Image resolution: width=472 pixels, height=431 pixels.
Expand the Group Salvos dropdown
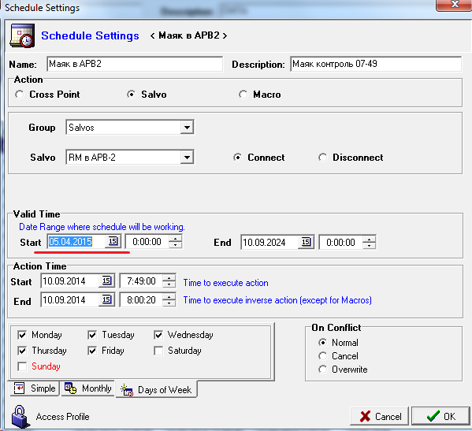187,128
